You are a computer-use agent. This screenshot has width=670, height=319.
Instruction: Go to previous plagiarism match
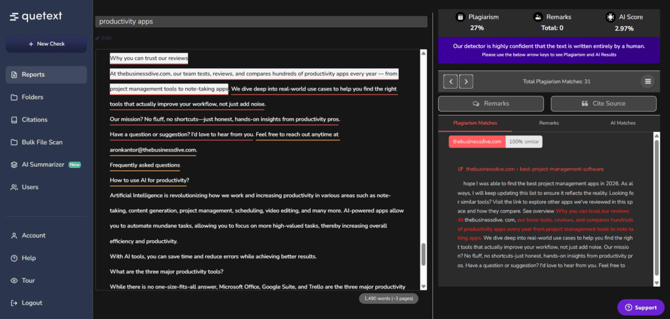[451, 81]
